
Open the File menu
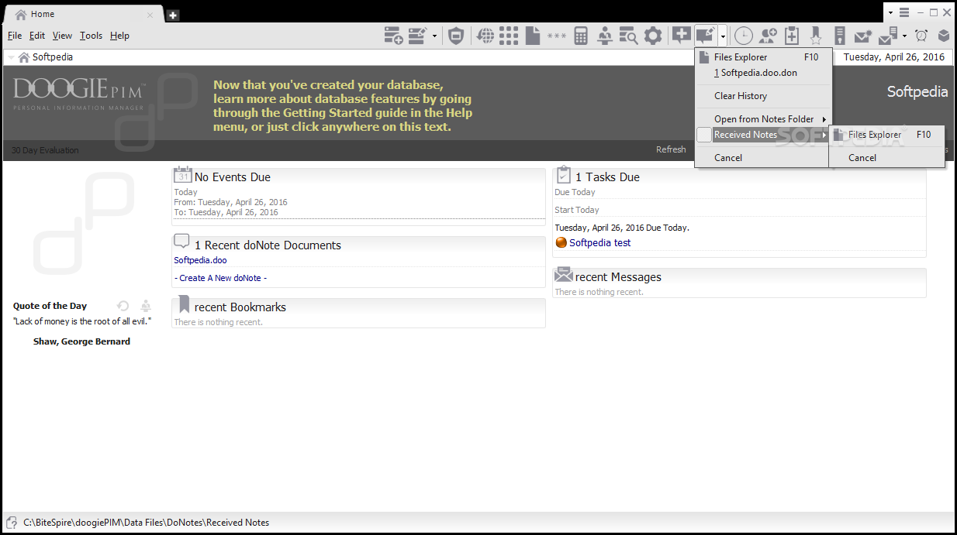15,36
